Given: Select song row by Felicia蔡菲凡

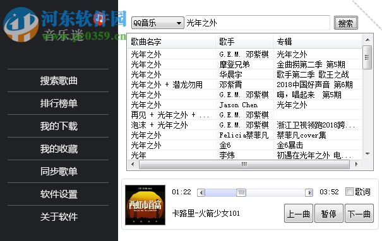Looking at the screenshot, I should pyautogui.click(x=244, y=135).
